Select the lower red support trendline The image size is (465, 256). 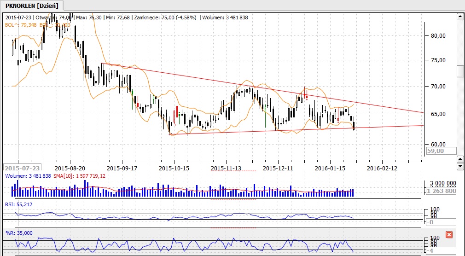tap(276, 130)
